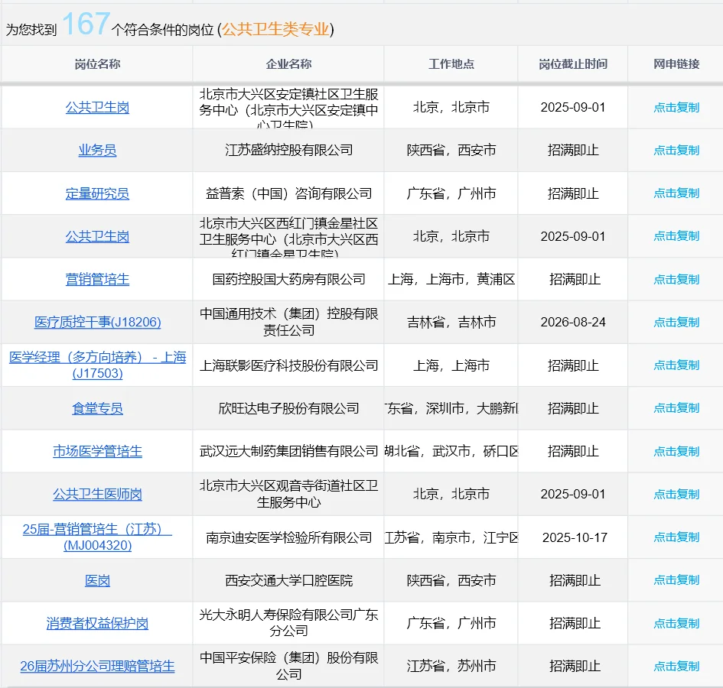
Task: Click the 岗位名称 column header
Action: [x=97, y=64]
